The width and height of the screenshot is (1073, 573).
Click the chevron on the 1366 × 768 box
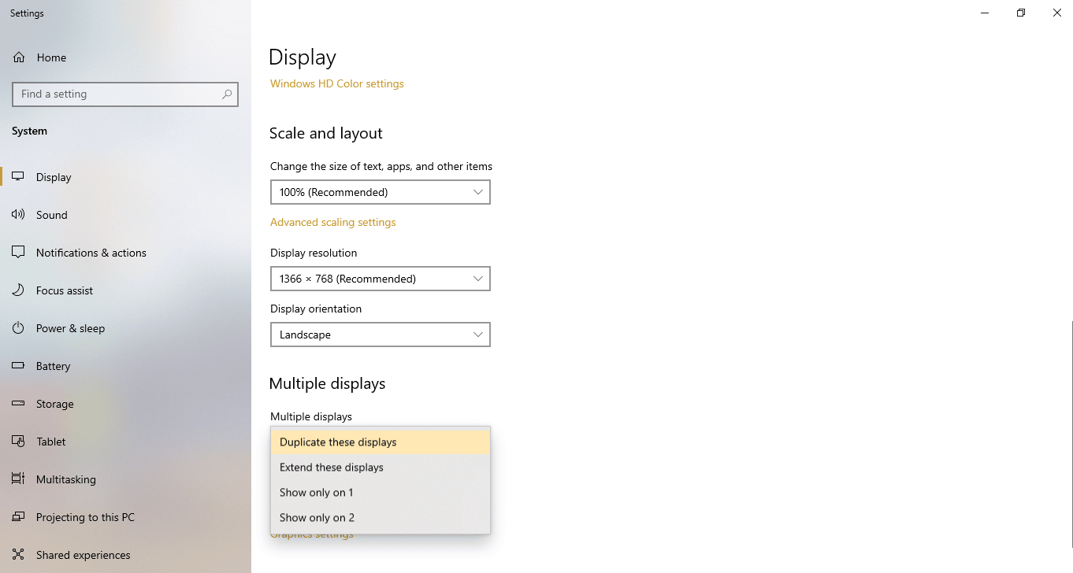click(478, 279)
